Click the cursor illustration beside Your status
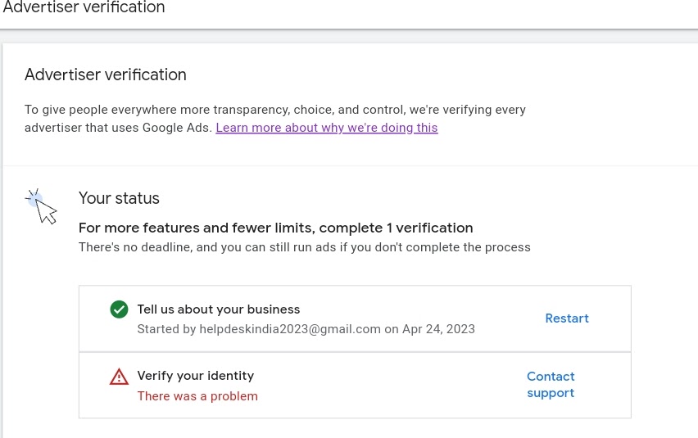 pyautogui.click(x=43, y=206)
